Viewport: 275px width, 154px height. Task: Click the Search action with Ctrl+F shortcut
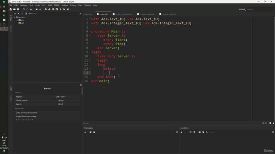click(x=47, y=104)
